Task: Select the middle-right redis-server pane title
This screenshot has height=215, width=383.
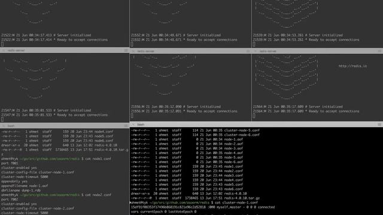Action: (268, 51)
